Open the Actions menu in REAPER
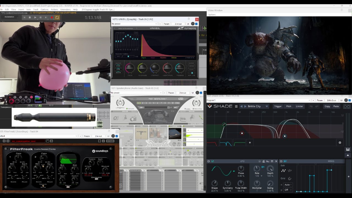The width and height of the screenshot is (352, 198). [x=54, y=9]
